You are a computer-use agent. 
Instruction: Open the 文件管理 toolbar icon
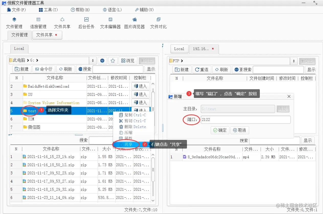[x=14, y=23]
